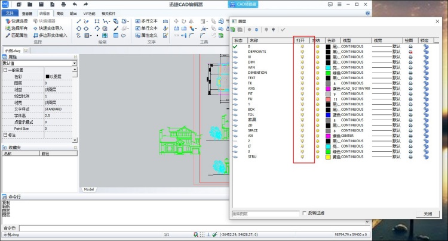Click 多边形实体输入 polygon entity input
The width and height of the screenshot is (448, 241).
(x=50, y=35)
